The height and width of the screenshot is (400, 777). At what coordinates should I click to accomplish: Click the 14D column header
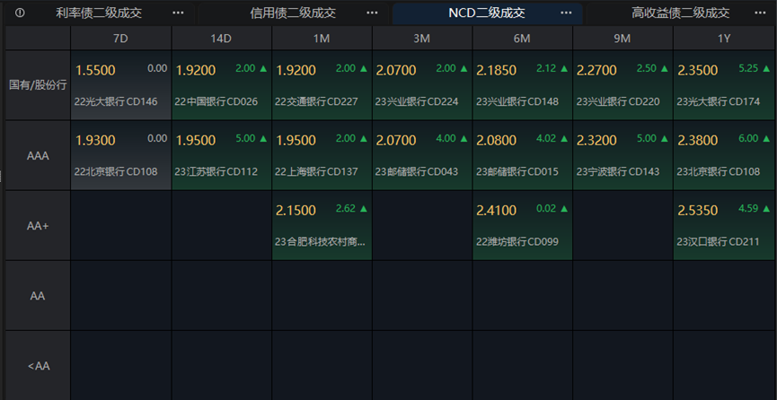[222, 39]
